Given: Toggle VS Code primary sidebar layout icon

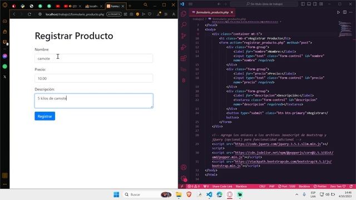Looking at the screenshot, I should click(303, 4).
